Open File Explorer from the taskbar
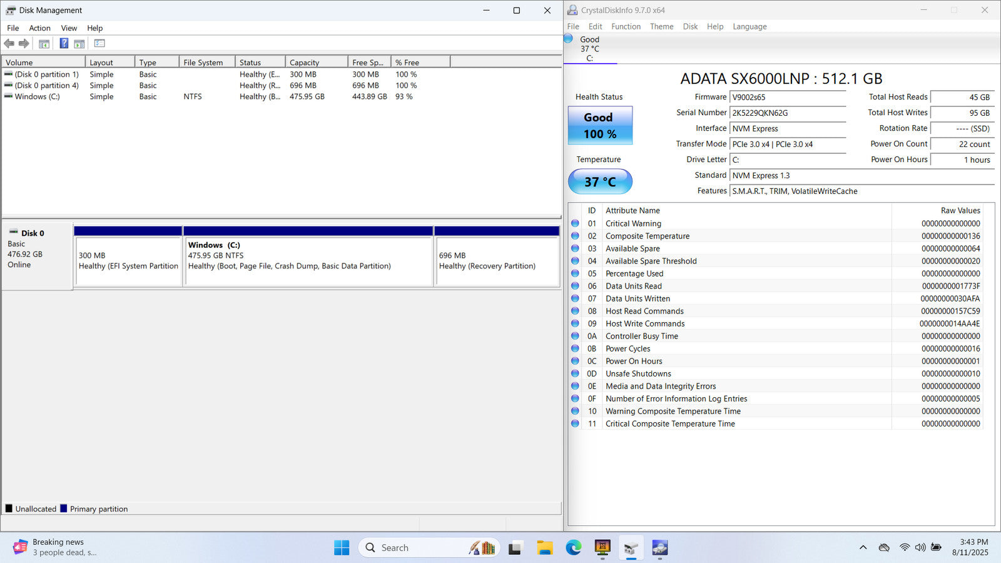Viewport: 1001px width, 563px height. 544,548
